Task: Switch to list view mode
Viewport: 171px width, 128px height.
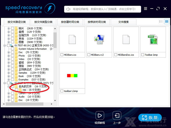Action: pos(161,22)
